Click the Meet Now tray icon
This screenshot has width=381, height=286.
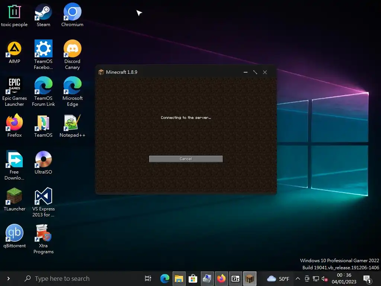[x=307, y=279]
